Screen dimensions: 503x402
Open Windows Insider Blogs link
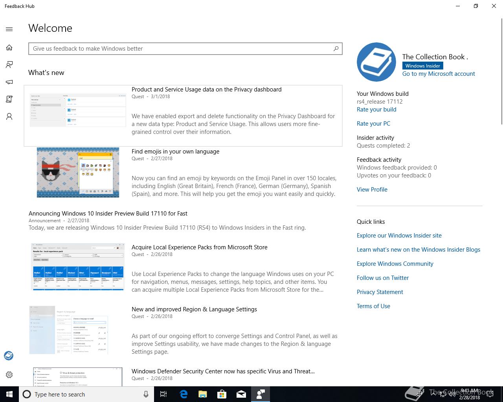(419, 250)
